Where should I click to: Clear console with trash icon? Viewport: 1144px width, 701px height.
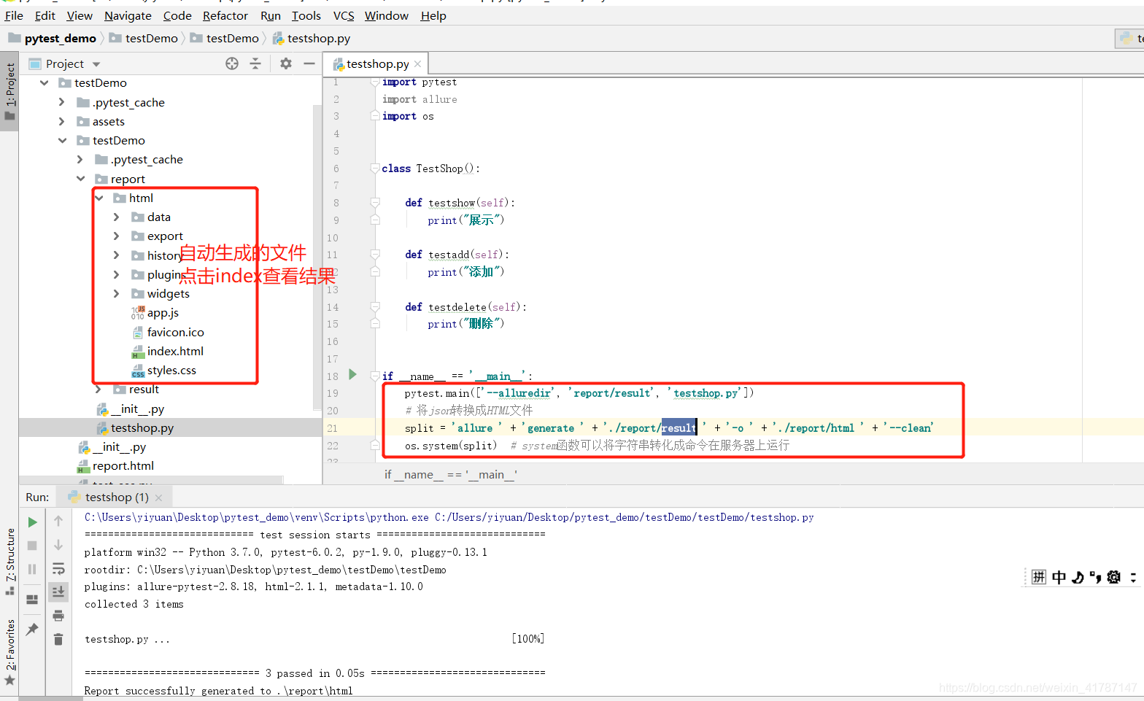click(58, 640)
